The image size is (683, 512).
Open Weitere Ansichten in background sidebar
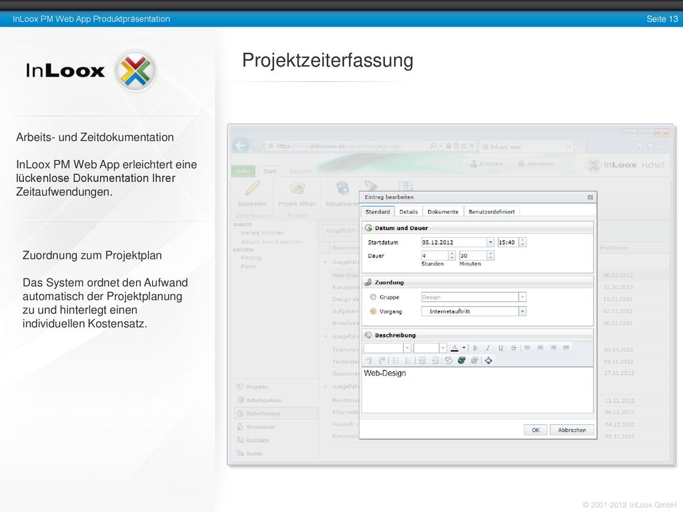262,233
